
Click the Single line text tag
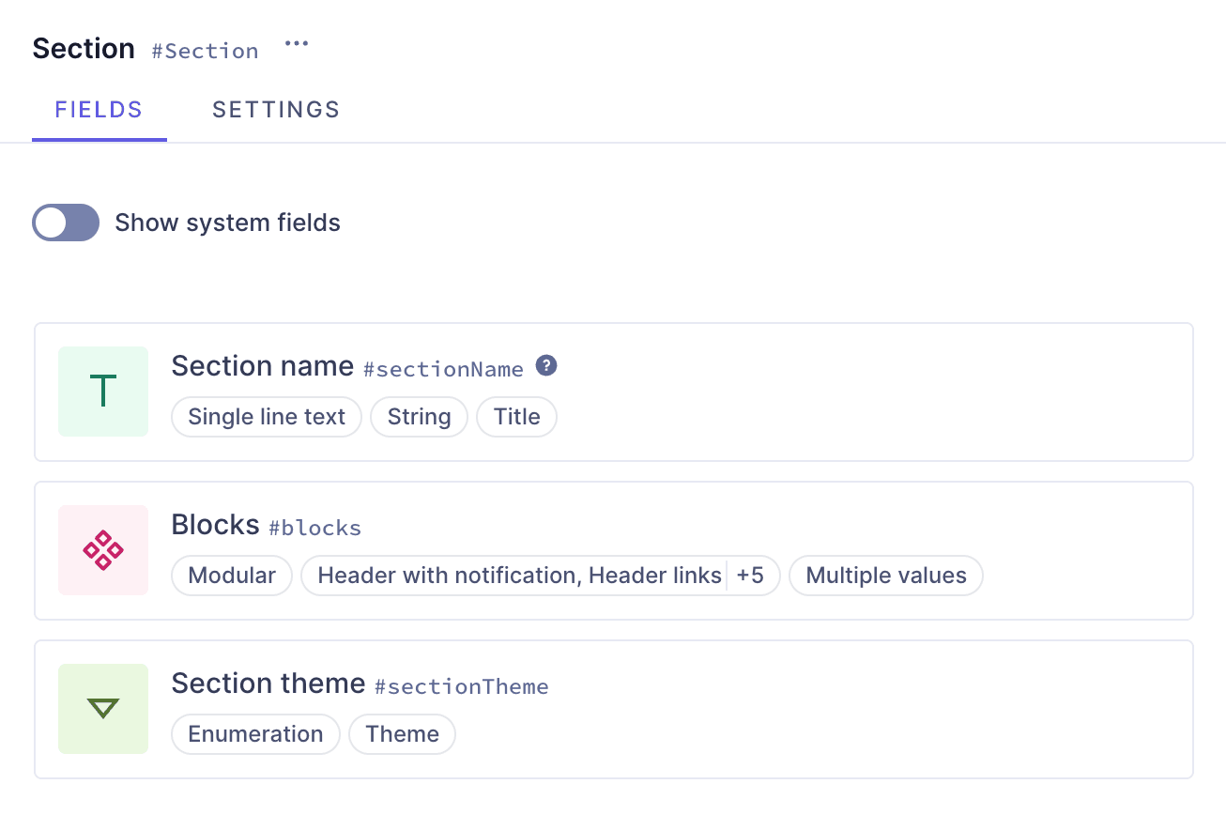click(267, 417)
